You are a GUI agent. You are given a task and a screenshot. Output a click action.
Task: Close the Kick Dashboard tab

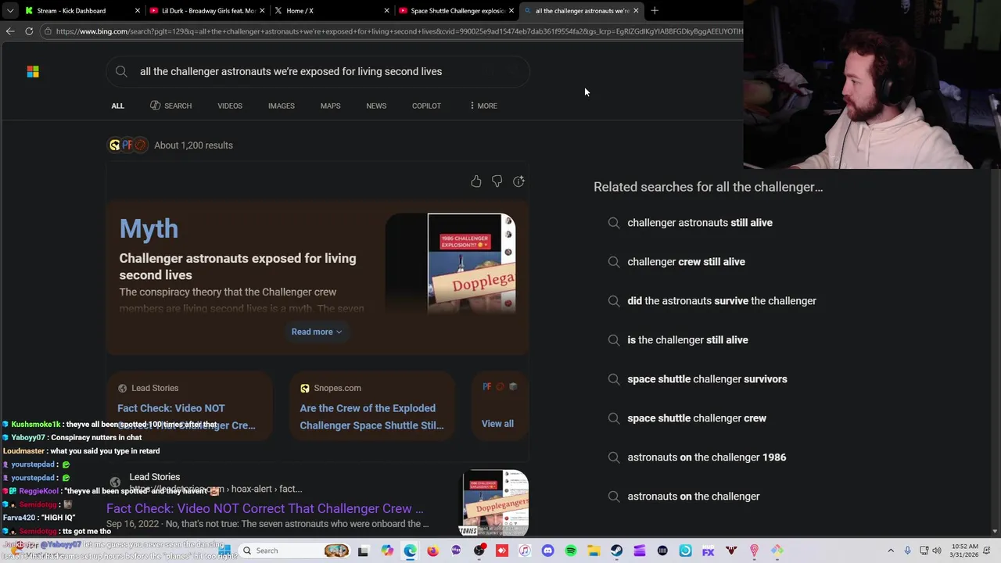coord(138,11)
